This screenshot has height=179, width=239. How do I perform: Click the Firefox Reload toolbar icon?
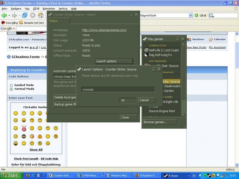(x=25, y=15)
